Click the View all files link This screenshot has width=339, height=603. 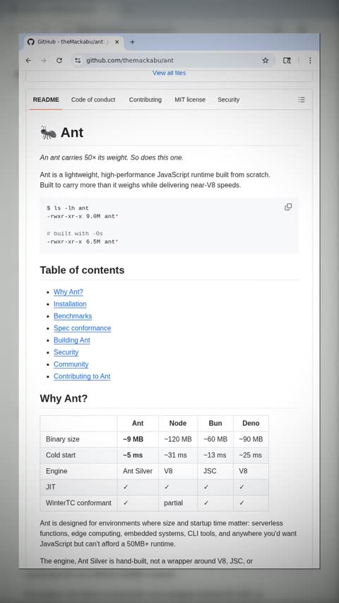coord(169,73)
